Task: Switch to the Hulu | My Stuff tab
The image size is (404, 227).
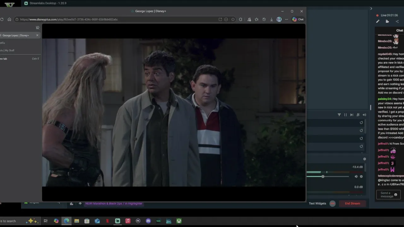Action: pyautogui.click(x=7, y=50)
